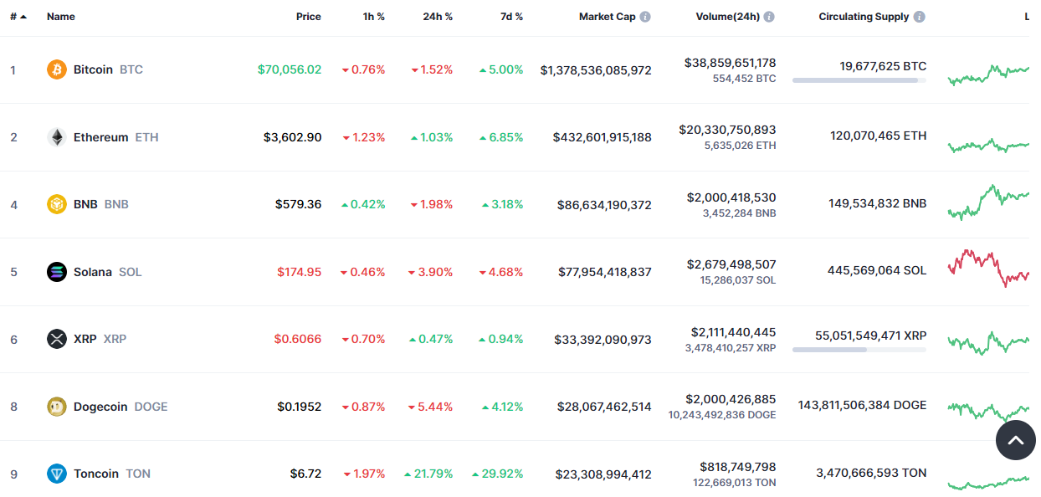The height and width of the screenshot is (497, 1041).
Task: Click Ethereum price $3,602.90
Action: click(292, 137)
